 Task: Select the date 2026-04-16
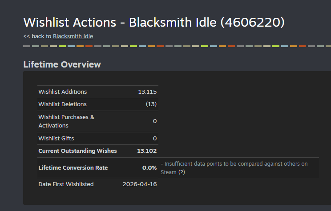pos(140,184)
